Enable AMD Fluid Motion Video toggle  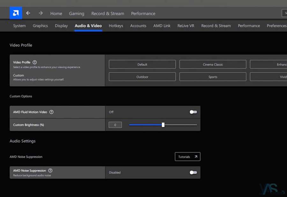193,112
